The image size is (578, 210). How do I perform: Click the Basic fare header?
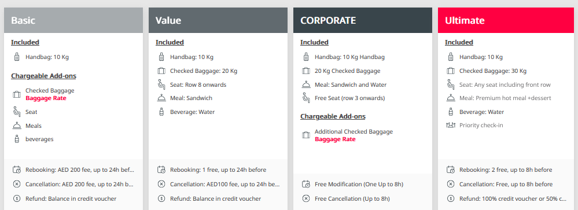pyautogui.click(x=73, y=20)
